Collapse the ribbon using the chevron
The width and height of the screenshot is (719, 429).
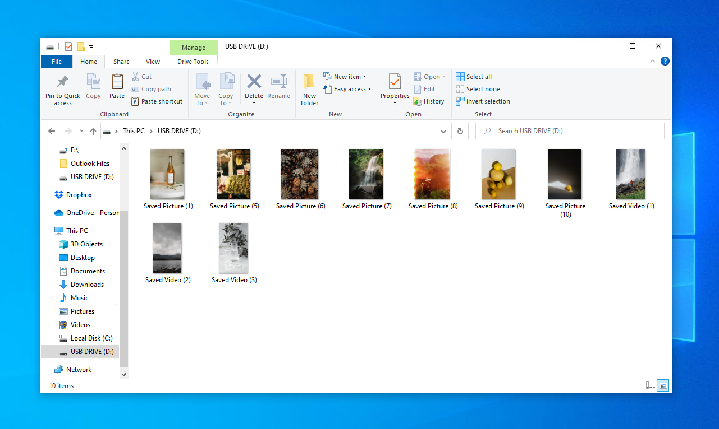(652, 62)
